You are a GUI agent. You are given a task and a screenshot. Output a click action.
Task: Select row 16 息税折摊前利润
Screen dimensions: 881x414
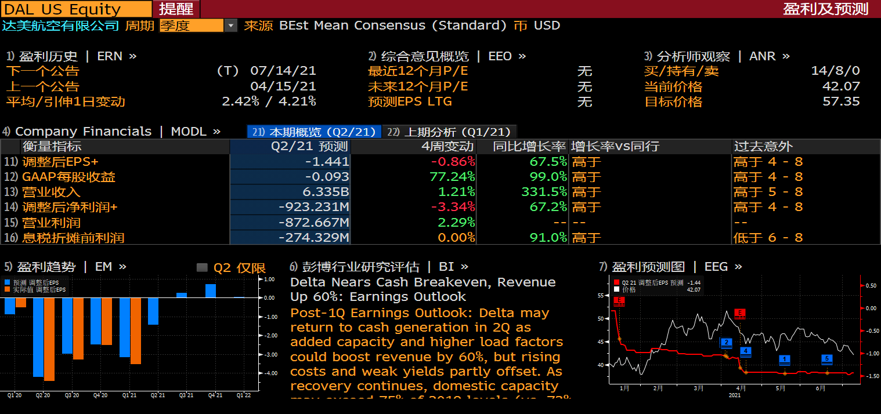pyautogui.click(x=441, y=238)
